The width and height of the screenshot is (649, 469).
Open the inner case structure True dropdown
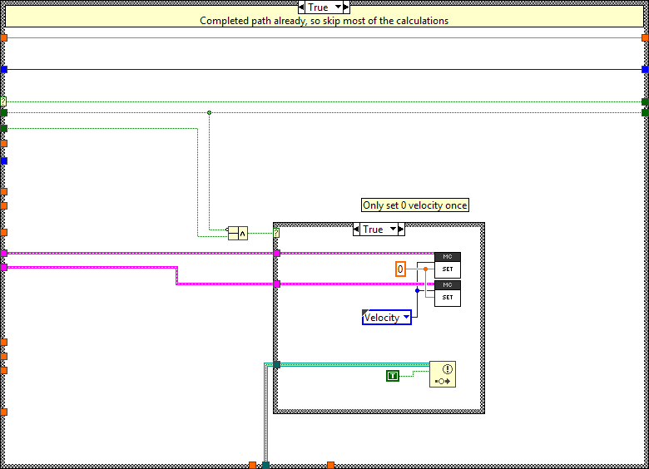391,230
